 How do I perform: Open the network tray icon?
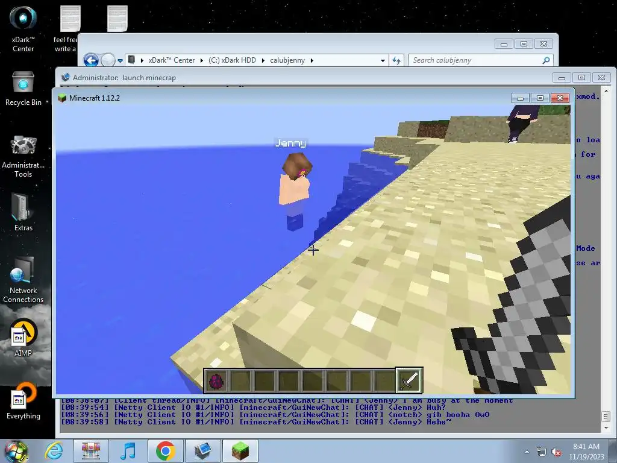tap(542, 452)
